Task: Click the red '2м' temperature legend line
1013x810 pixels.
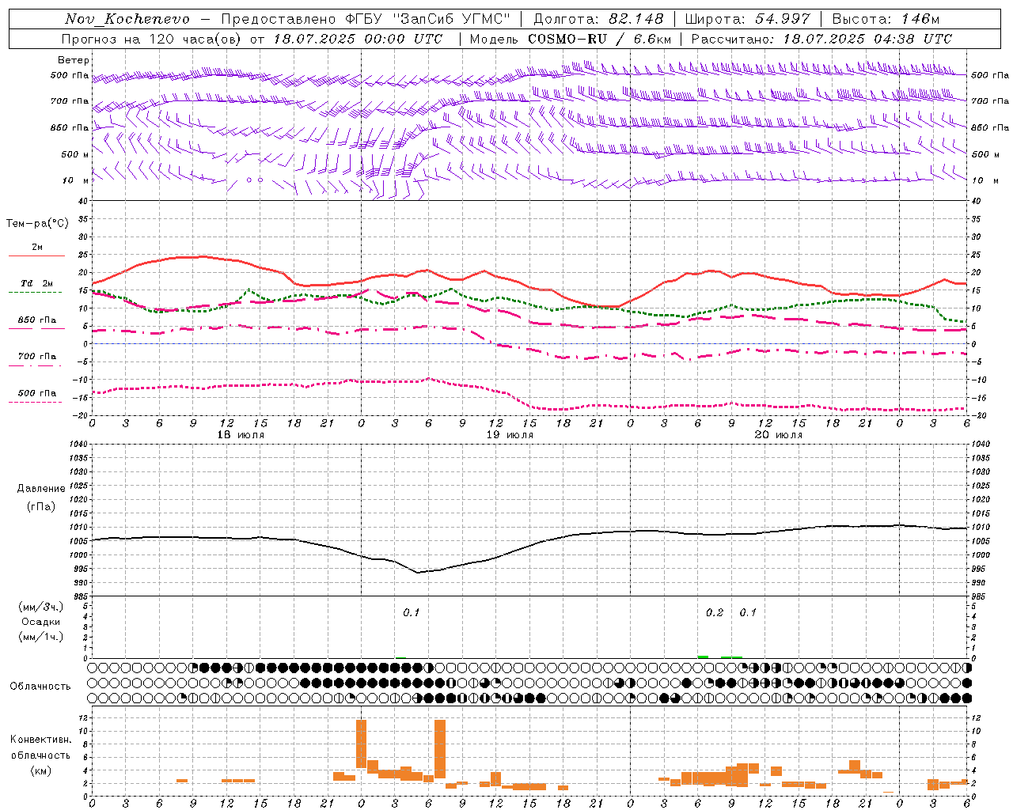Action: coord(36,255)
